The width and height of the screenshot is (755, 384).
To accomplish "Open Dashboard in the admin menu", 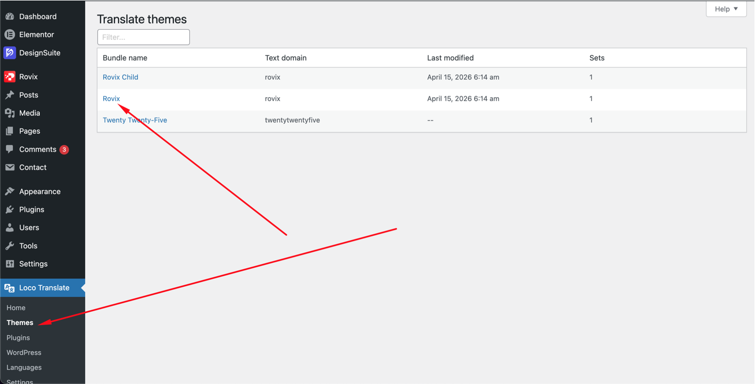I will (x=38, y=16).
